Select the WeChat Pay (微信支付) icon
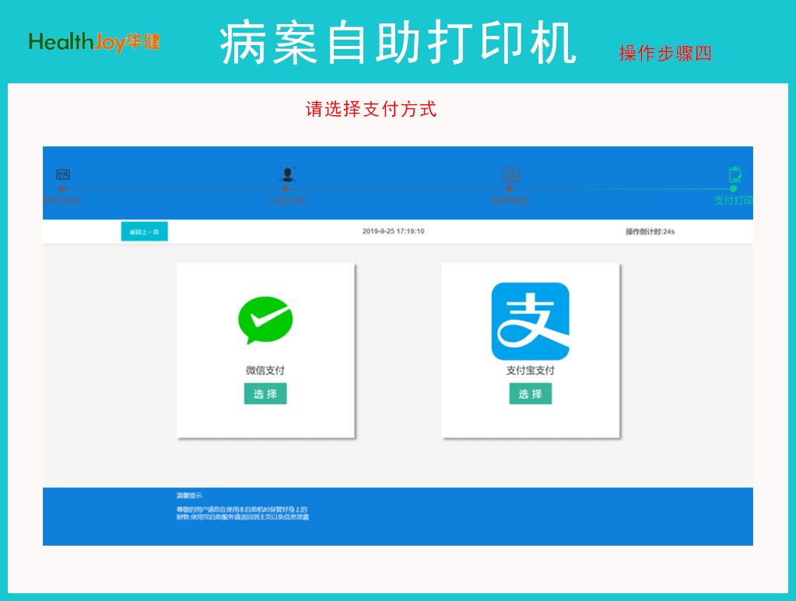The width and height of the screenshot is (796, 601). 265,321
